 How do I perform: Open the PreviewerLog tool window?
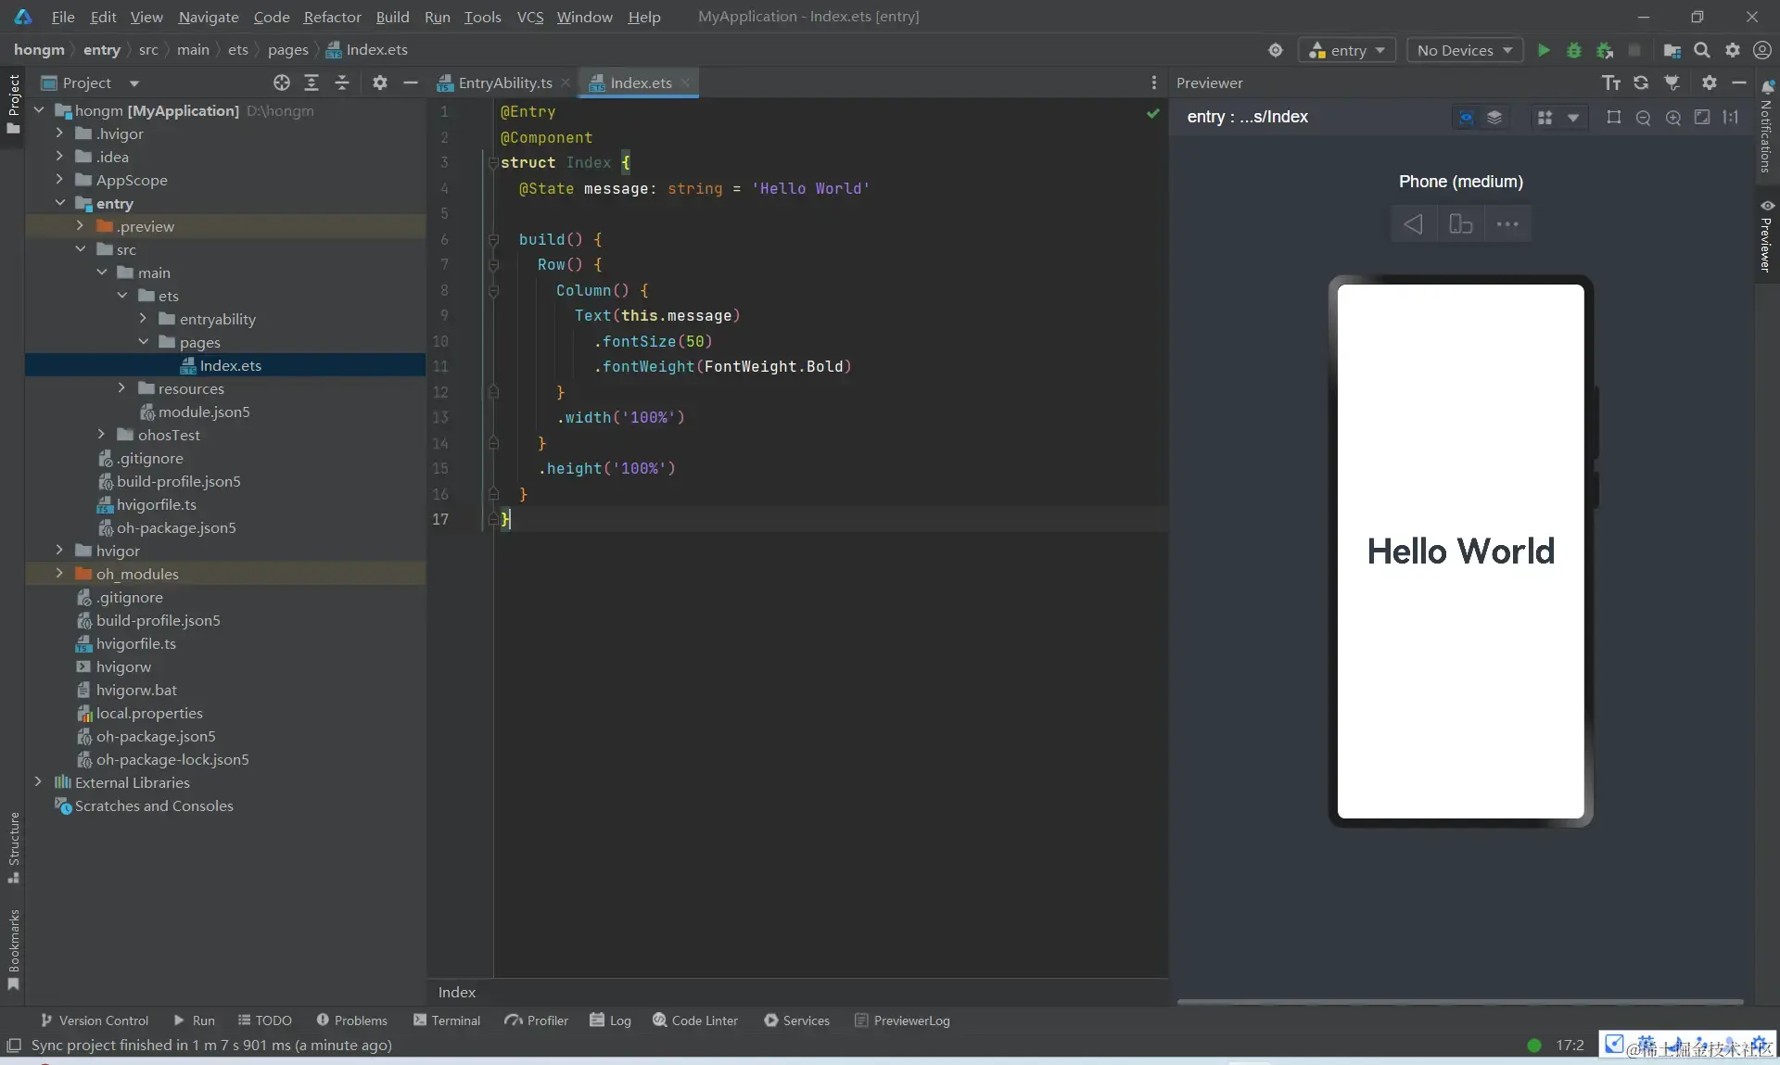tap(902, 1021)
